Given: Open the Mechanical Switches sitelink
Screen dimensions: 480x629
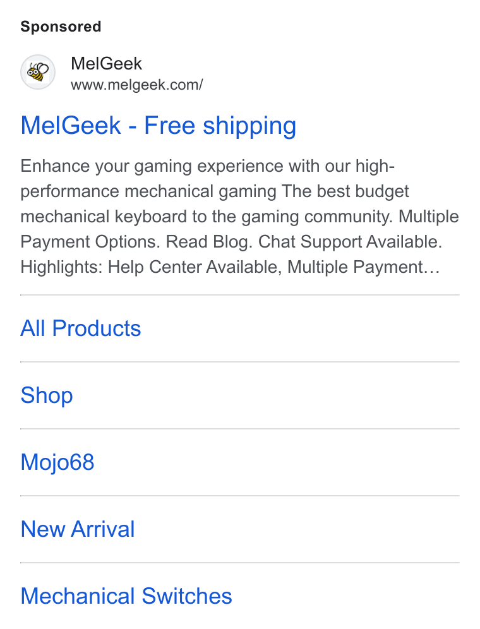Looking at the screenshot, I should (126, 596).
